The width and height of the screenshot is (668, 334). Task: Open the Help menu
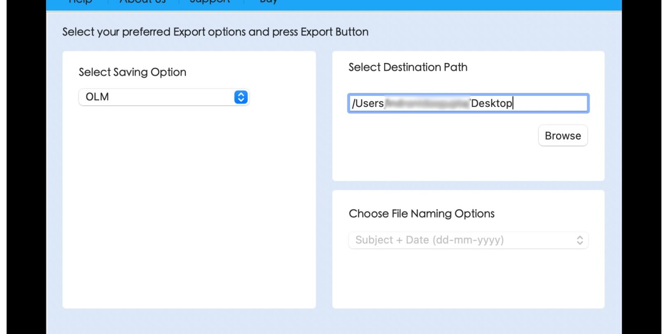pos(80,2)
